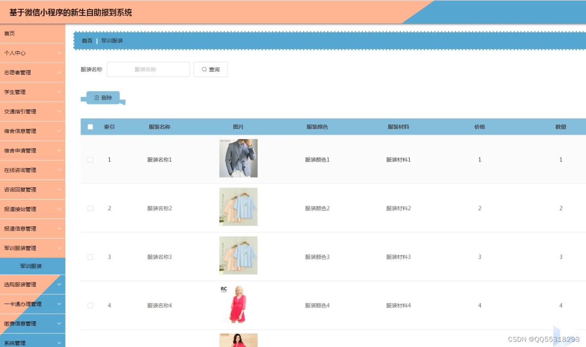
Task: Check the checkbox for row 2
Action: pyautogui.click(x=90, y=208)
